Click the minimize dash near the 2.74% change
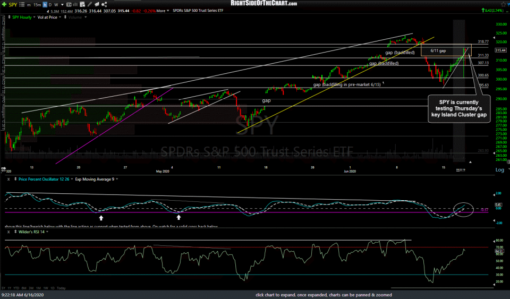510x299 pixels. 507,12
